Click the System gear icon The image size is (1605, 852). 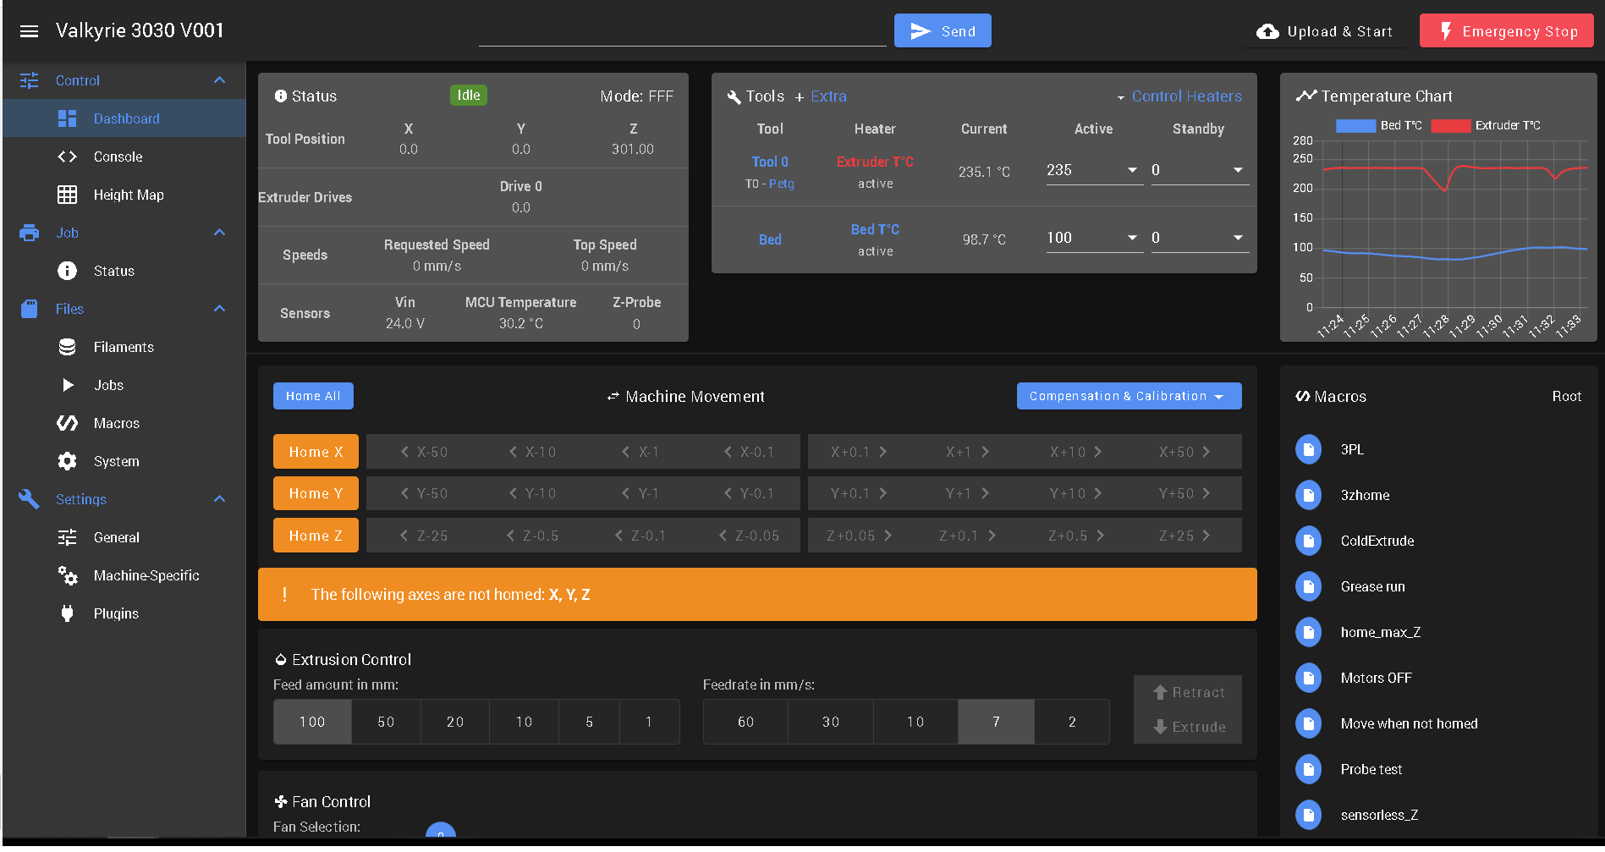click(67, 461)
